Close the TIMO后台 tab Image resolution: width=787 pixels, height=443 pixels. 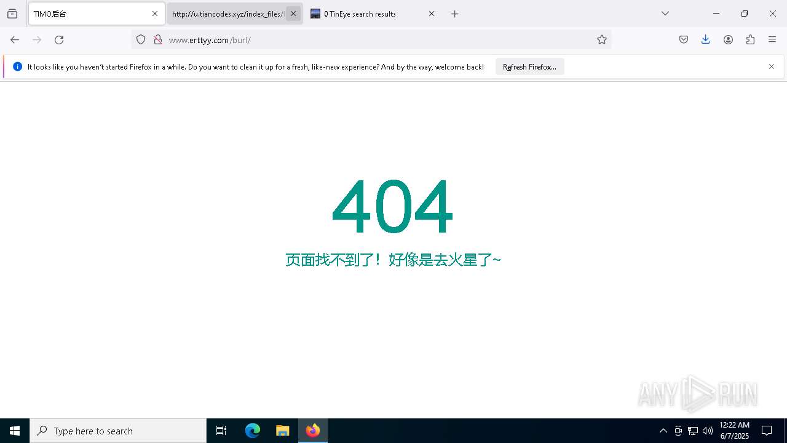[x=155, y=14]
